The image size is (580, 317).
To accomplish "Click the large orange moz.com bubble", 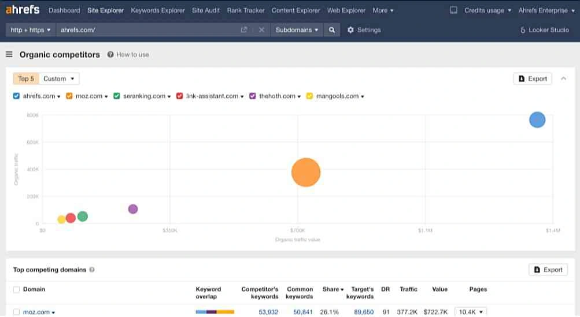I will click(x=306, y=172).
